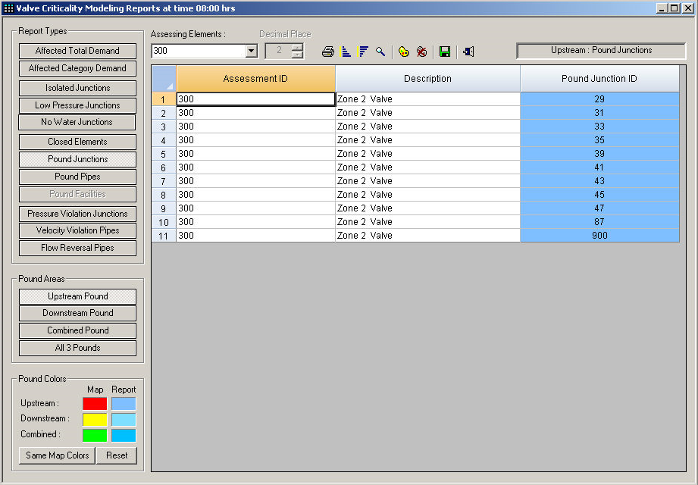This screenshot has width=698, height=485.
Task: Open the Flow Reversal Pipes report
Action: click(x=77, y=248)
